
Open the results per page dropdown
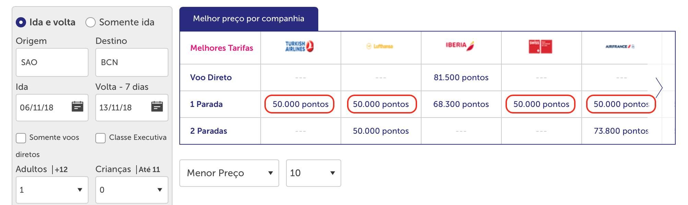click(313, 173)
